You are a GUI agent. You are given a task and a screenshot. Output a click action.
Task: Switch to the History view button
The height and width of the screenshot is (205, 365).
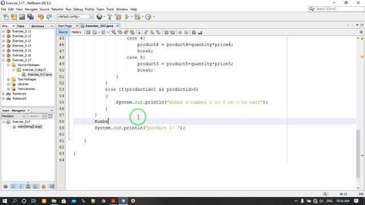tap(76, 32)
